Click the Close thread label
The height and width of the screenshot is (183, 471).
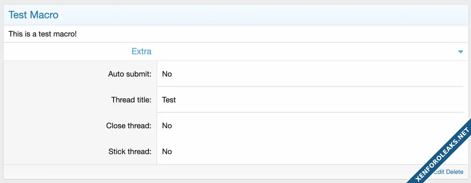point(128,126)
